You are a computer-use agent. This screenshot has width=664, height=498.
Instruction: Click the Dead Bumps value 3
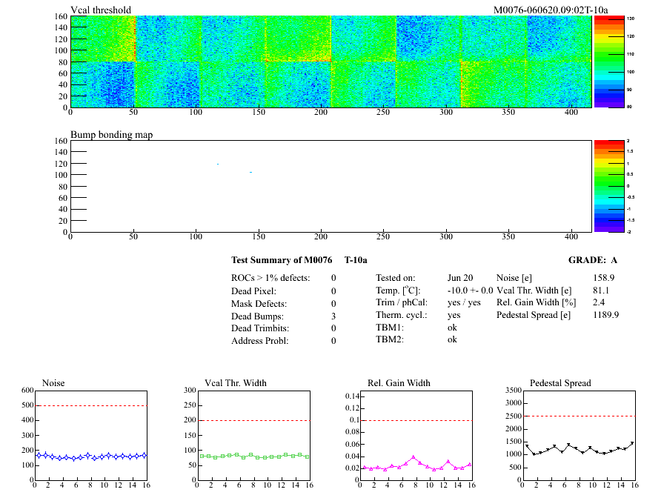tap(333, 316)
